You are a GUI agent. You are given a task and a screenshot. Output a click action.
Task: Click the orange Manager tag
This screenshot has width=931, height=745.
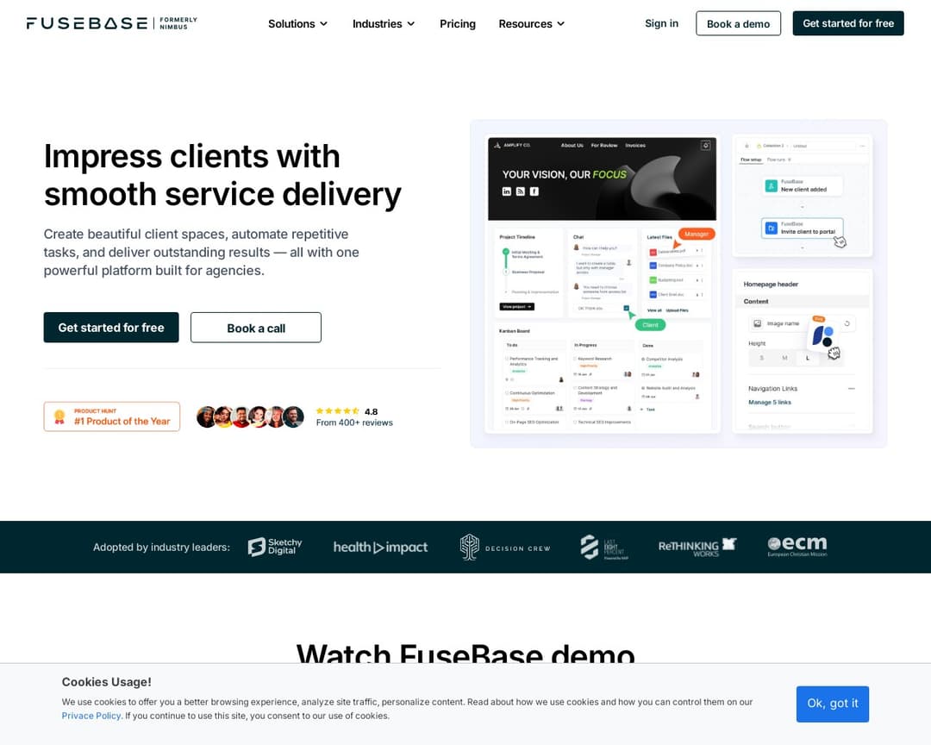coord(697,234)
